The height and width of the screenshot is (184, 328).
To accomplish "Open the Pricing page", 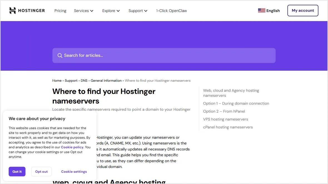I will [x=60, y=11].
